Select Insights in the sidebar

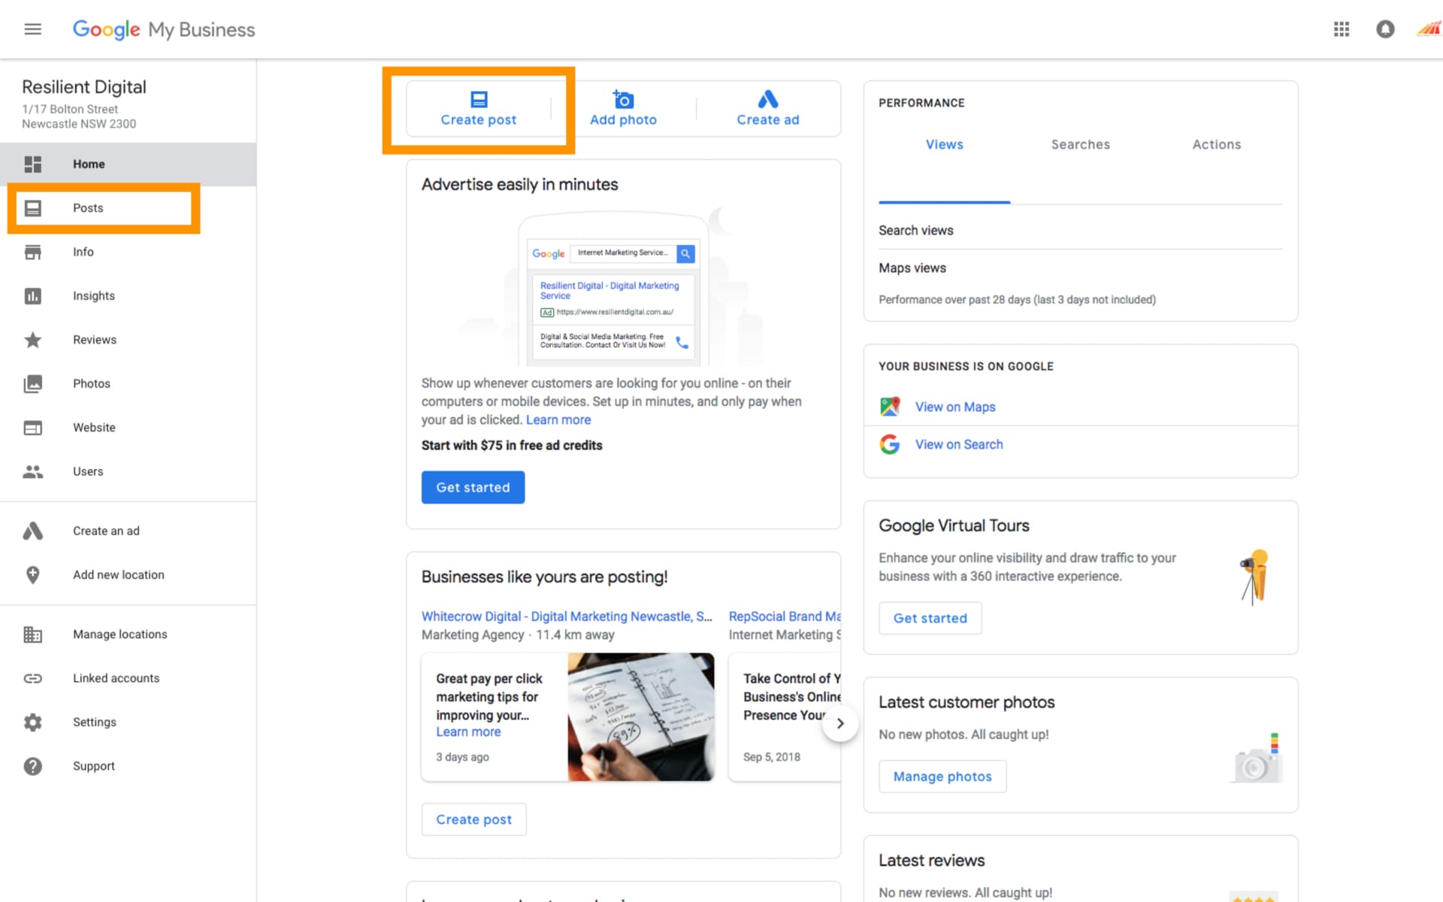(x=128, y=296)
